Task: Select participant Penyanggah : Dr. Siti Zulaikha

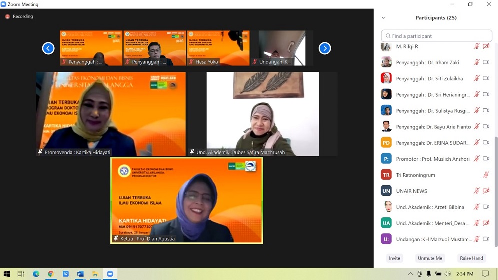Action: coord(436,78)
